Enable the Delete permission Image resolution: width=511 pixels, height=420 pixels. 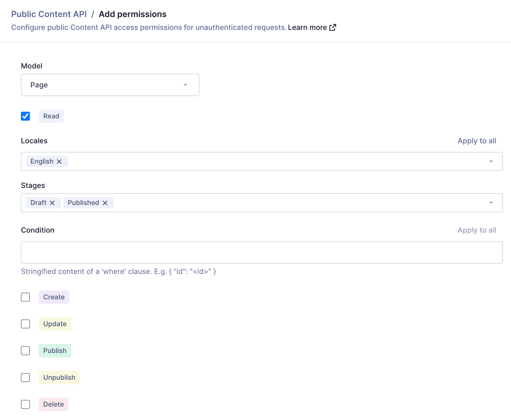25,404
